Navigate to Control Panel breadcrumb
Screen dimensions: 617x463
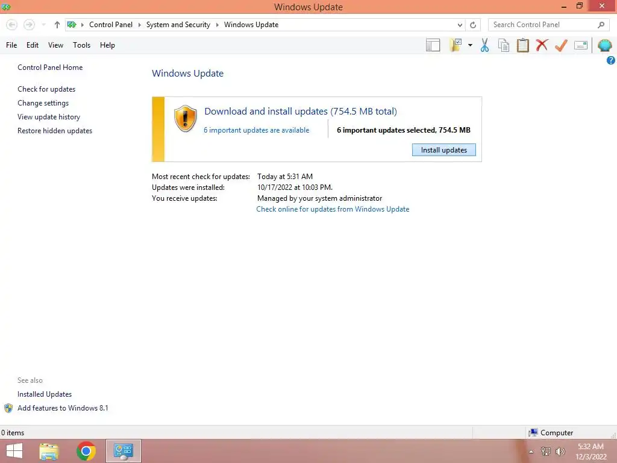point(111,25)
